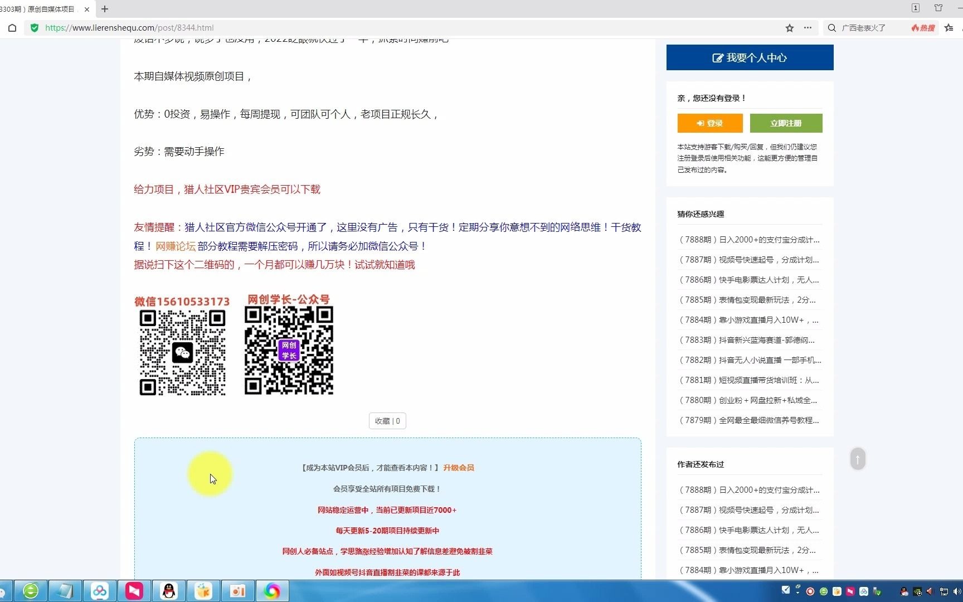Click the QQ penguin tray icon

[x=904, y=591]
